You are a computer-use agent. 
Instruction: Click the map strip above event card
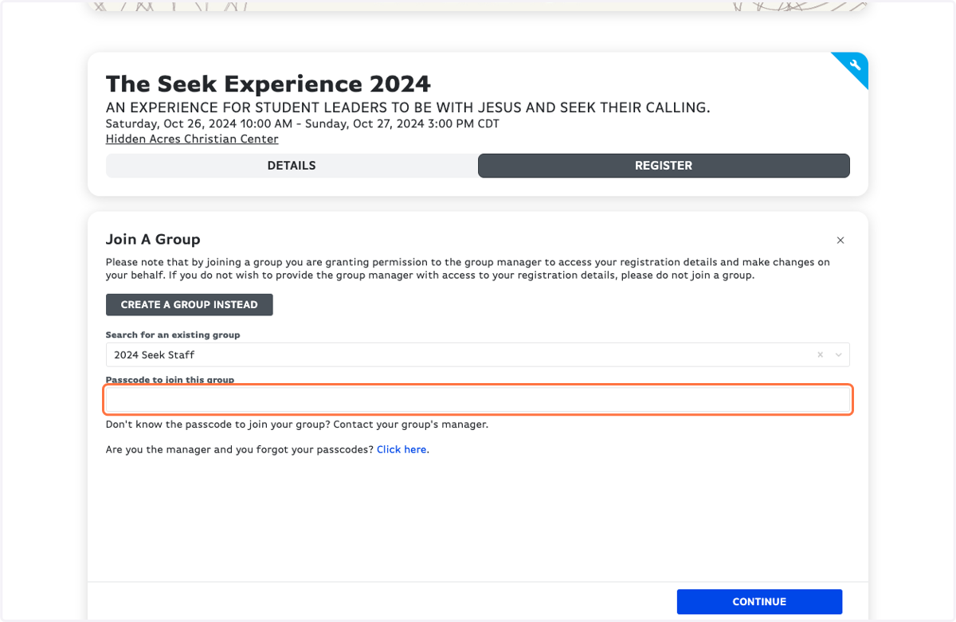[478, 6]
